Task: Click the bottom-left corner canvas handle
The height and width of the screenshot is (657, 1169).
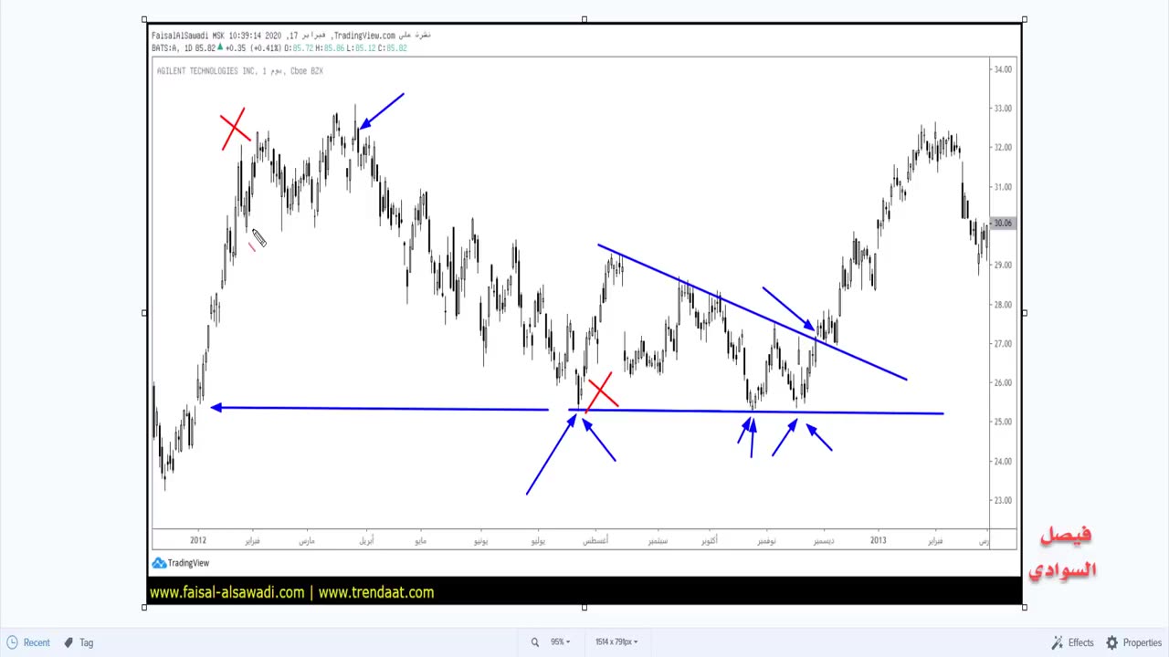Action: (x=144, y=607)
